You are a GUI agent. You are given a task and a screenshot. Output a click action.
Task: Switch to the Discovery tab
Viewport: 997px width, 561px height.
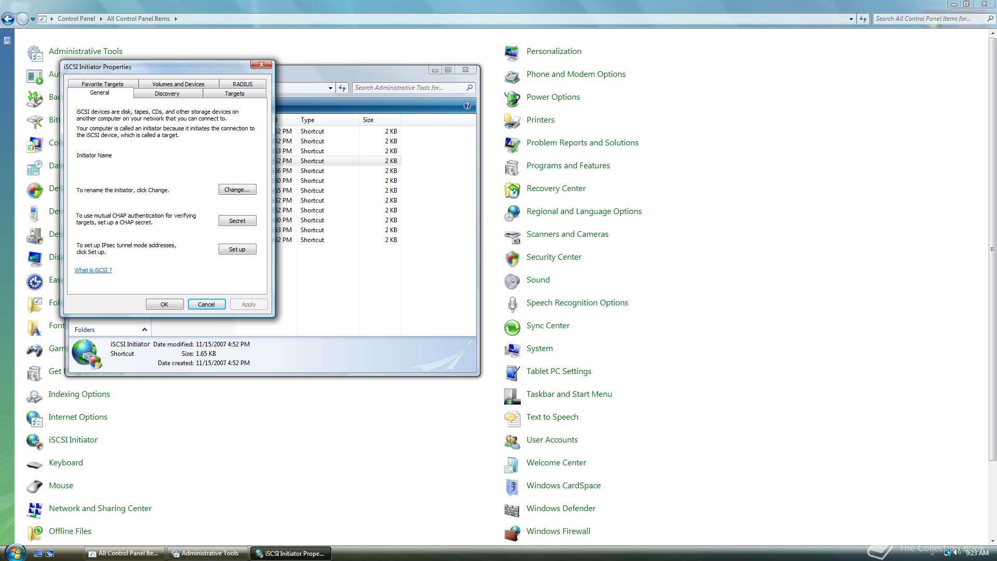167,94
